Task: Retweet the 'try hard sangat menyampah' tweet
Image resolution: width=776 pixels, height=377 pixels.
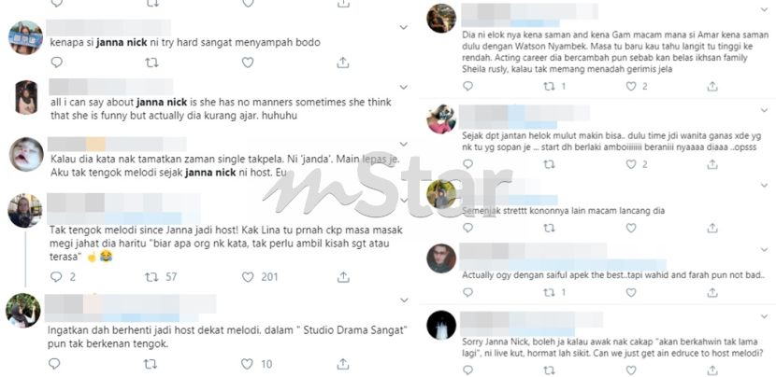Action: (x=152, y=63)
